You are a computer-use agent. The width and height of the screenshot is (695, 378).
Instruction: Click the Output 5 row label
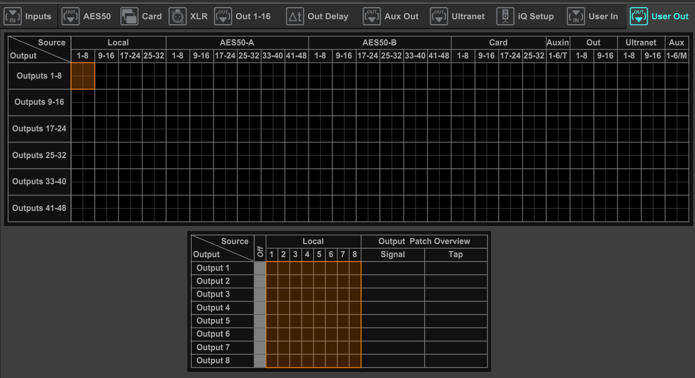[x=222, y=321]
